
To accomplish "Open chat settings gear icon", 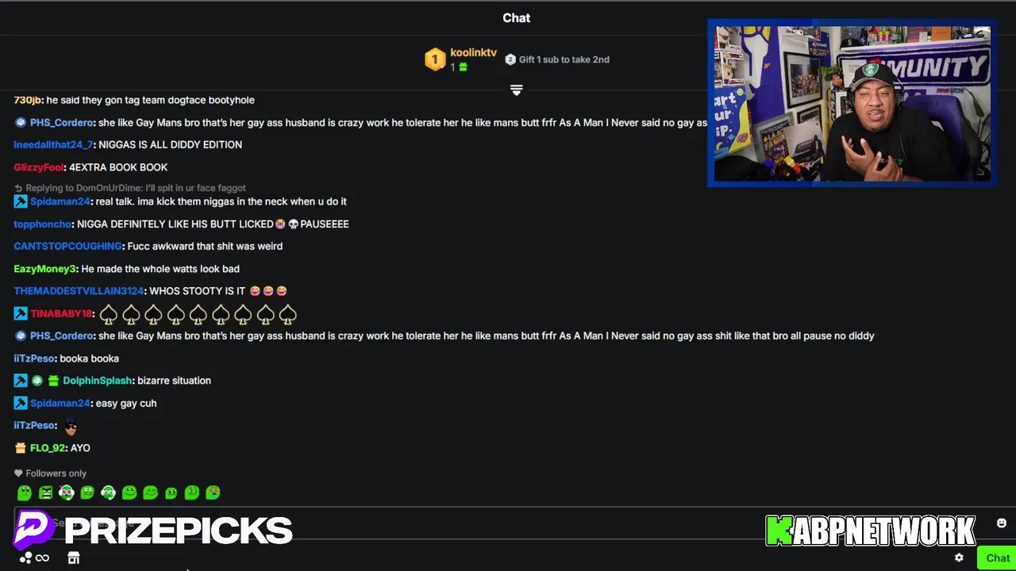I will (x=959, y=558).
